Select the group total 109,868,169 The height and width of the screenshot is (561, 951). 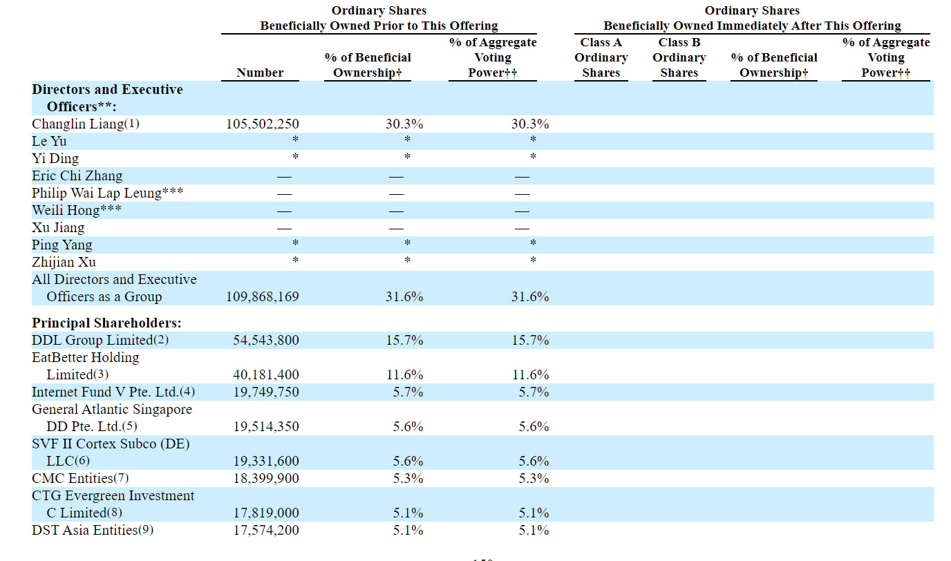pos(263,297)
